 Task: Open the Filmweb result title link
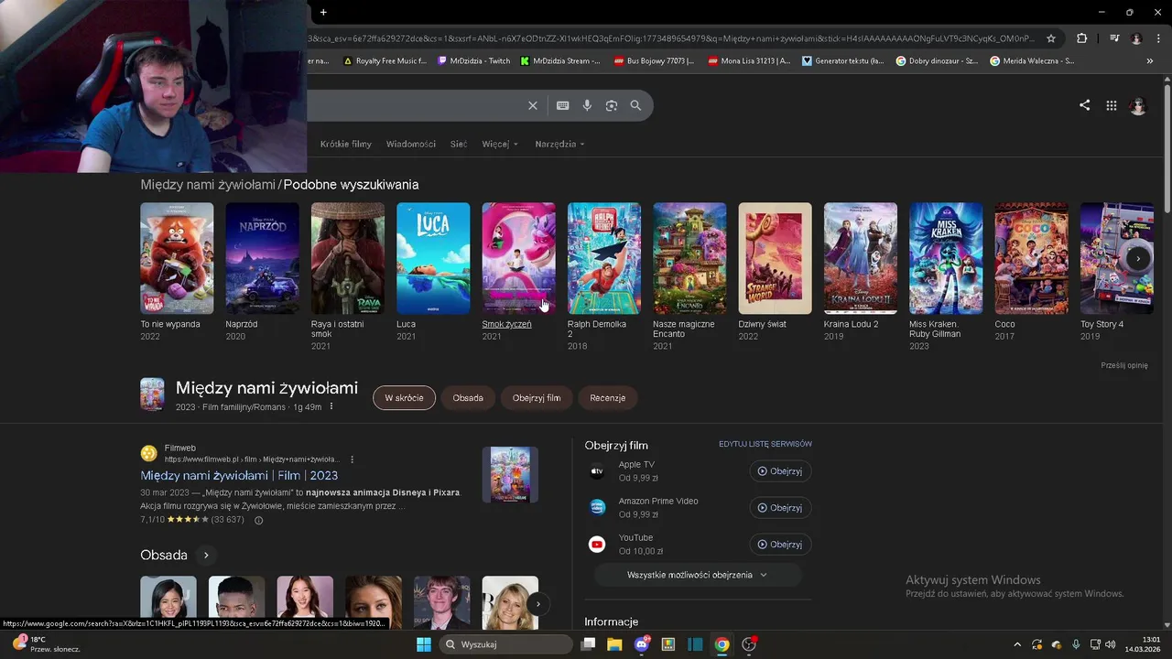(239, 475)
